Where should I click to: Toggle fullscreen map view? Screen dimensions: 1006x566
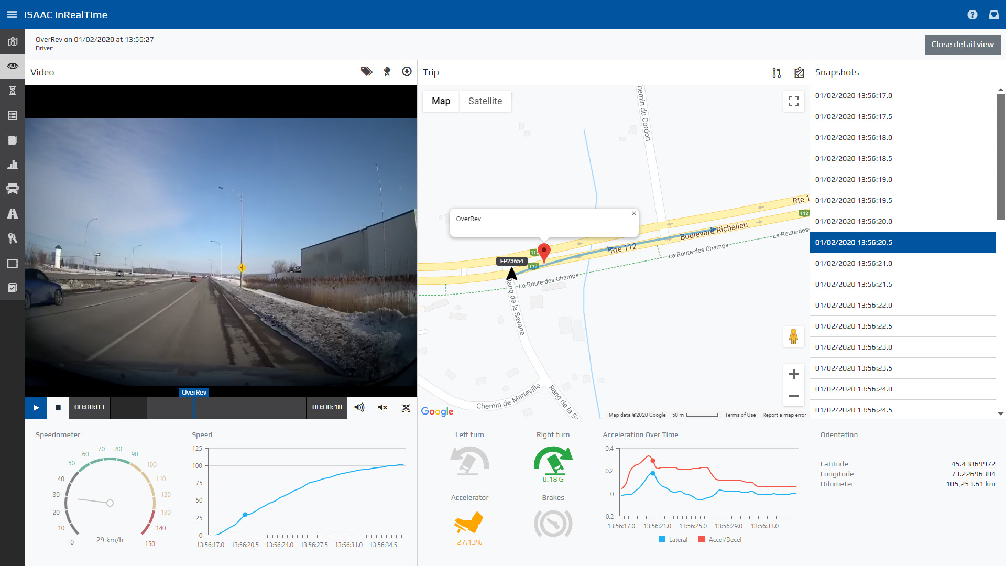[x=794, y=101]
